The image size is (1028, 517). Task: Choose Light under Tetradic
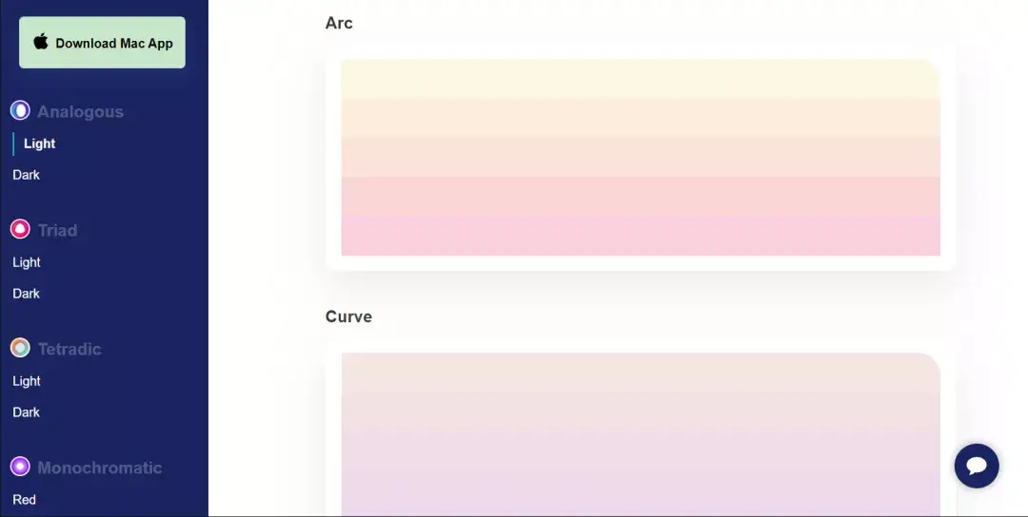tap(27, 381)
